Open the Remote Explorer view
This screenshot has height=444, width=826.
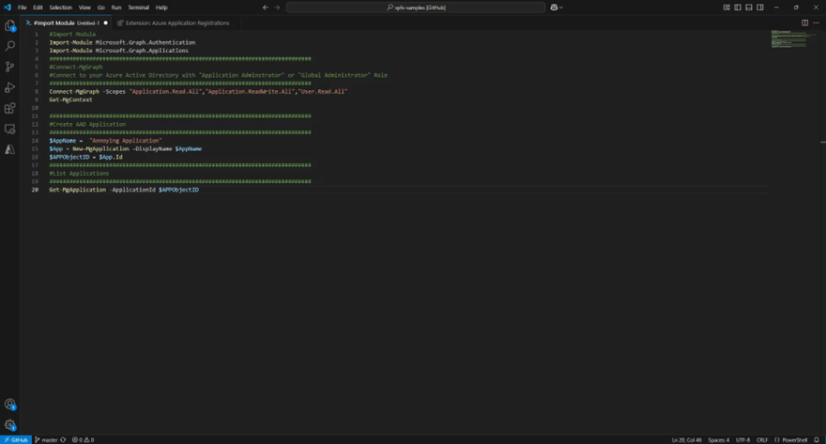point(10,129)
